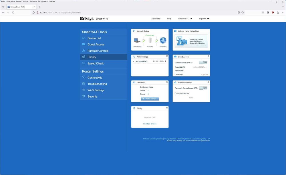Open the Firefox application menu
The height and width of the screenshot is (175, 286).
point(283,13)
